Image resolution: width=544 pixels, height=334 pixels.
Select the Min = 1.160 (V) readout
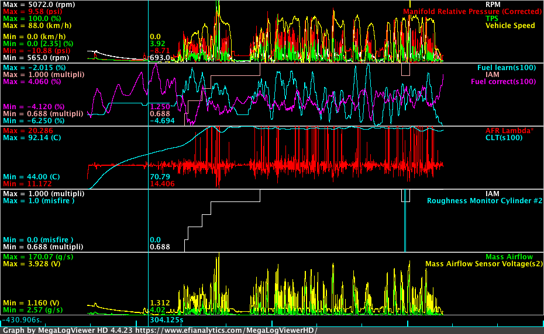tap(31, 303)
